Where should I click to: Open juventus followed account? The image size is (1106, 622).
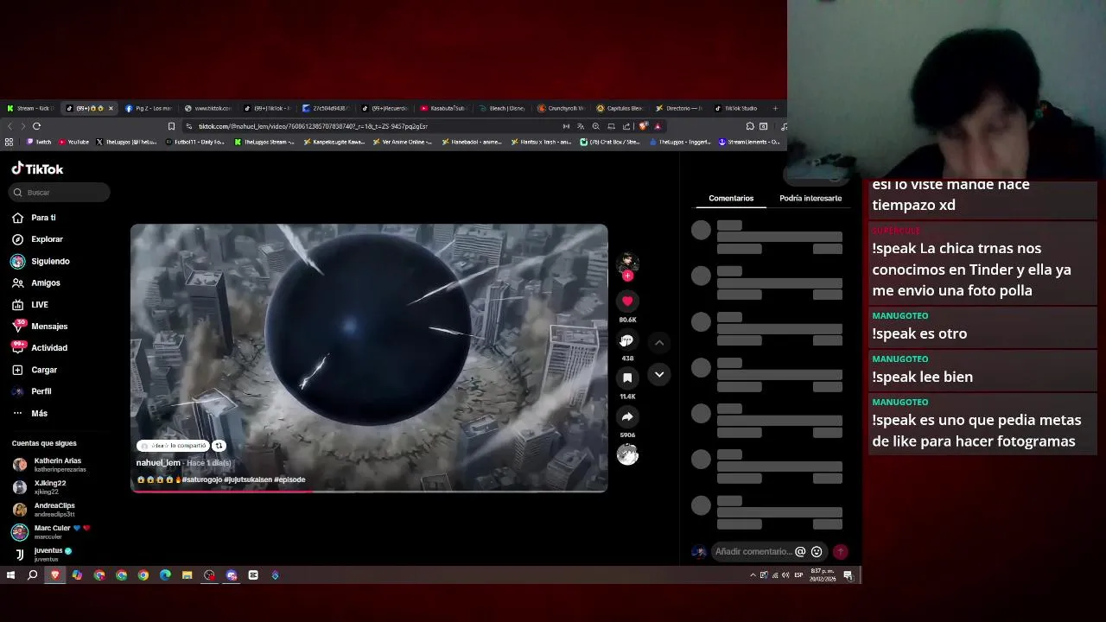point(43,554)
